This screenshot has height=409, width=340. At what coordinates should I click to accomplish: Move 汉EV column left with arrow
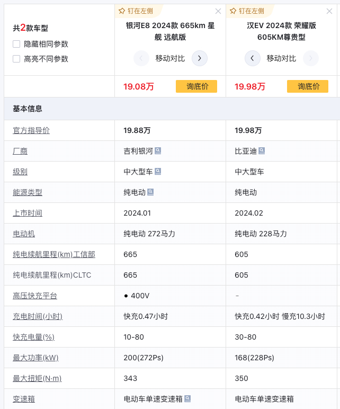click(253, 58)
